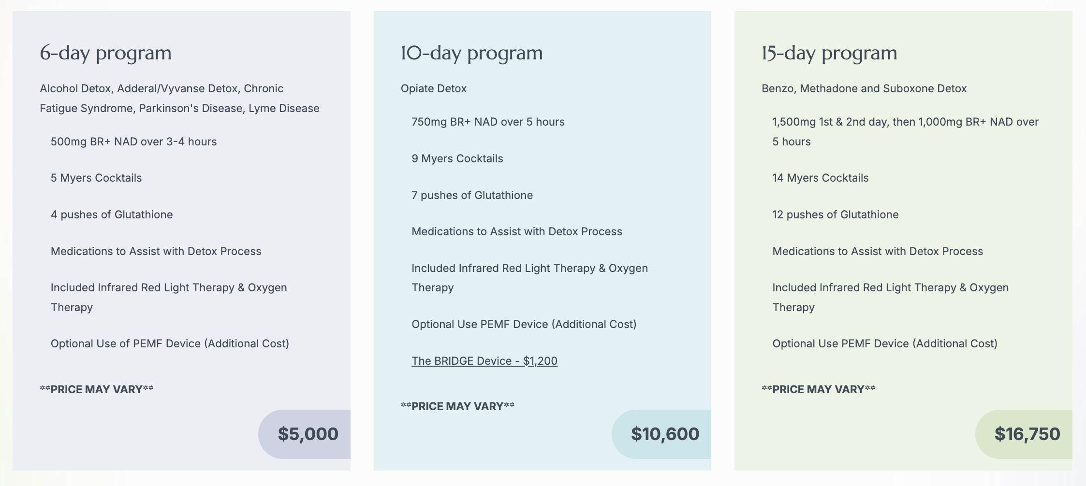Click the 14 Myers Cocktails item
This screenshot has height=486, width=1086.
820,178
